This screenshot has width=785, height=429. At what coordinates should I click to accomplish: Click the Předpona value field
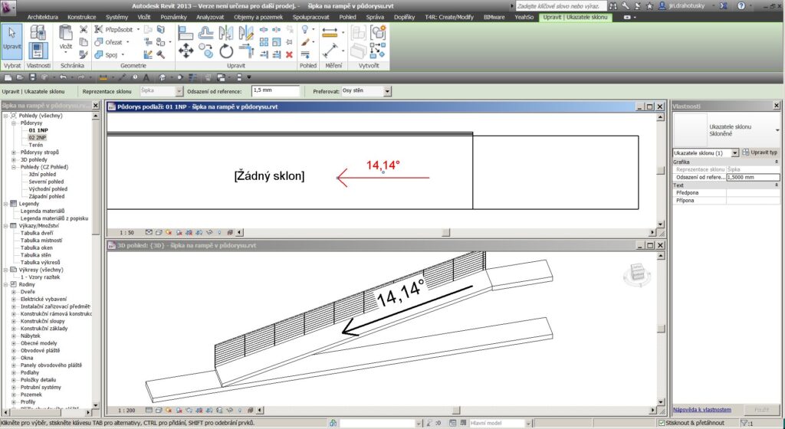click(x=753, y=192)
